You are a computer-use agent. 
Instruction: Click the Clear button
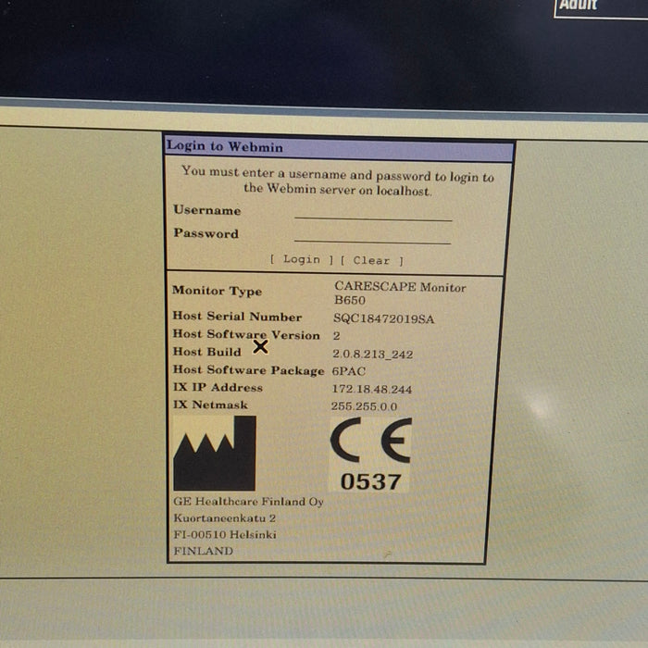coord(371,260)
